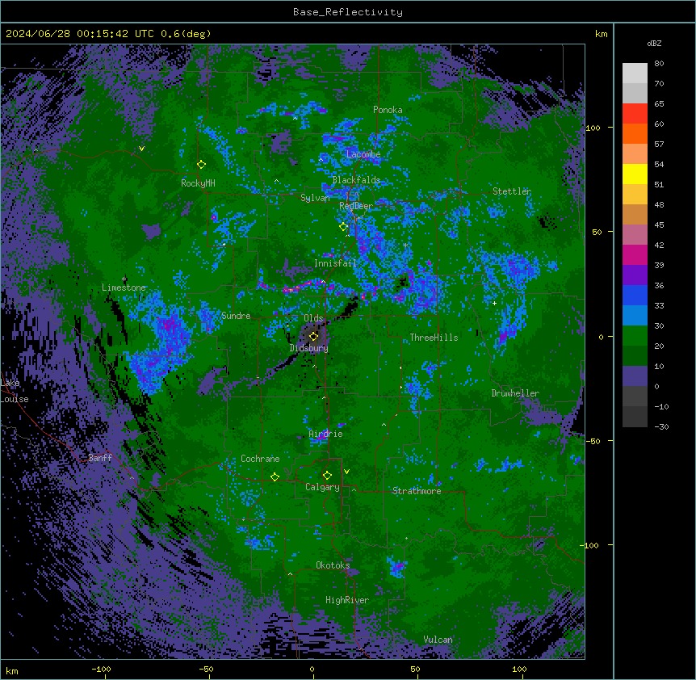Click the Innisfail city label

pyautogui.click(x=335, y=263)
